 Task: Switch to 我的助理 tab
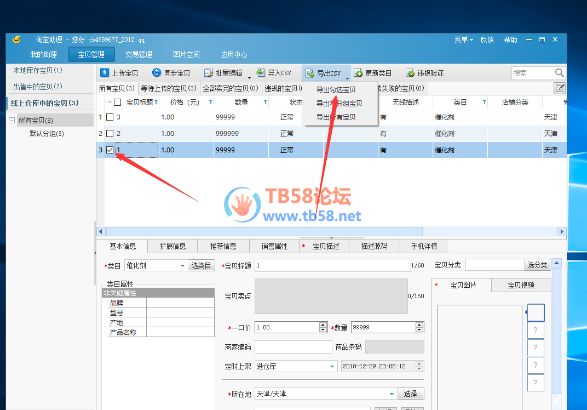pyautogui.click(x=43, y=54)
